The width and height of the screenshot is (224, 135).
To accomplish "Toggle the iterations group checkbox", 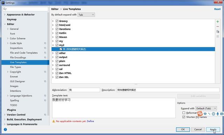I will pos(57,29).
